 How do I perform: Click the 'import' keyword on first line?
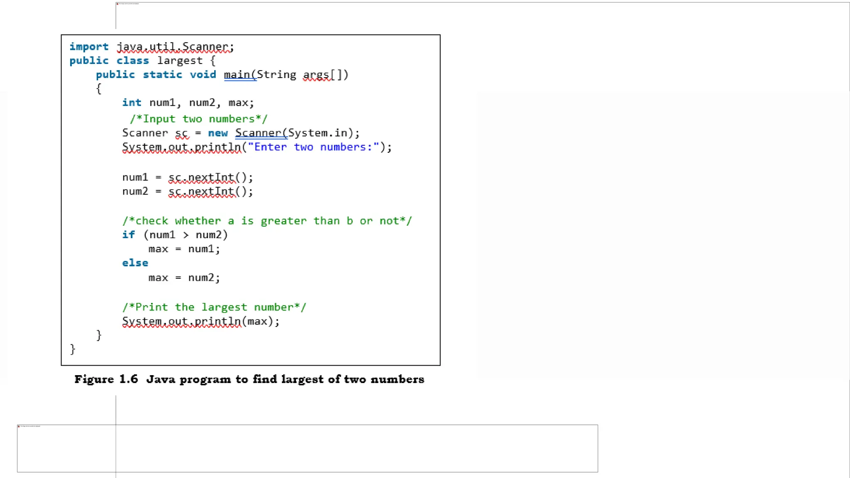pos(89,47)
